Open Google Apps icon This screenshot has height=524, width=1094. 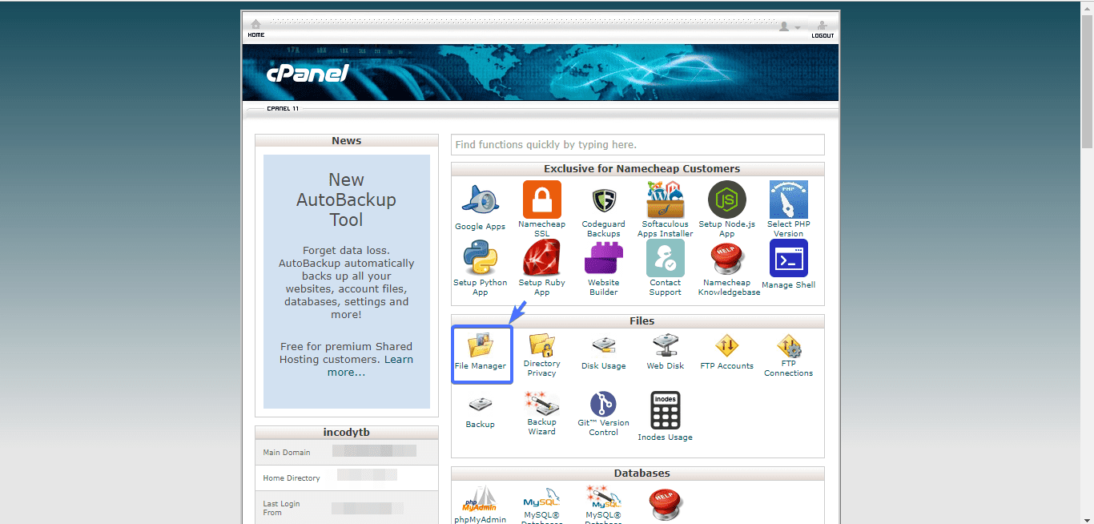click(480, 200)
